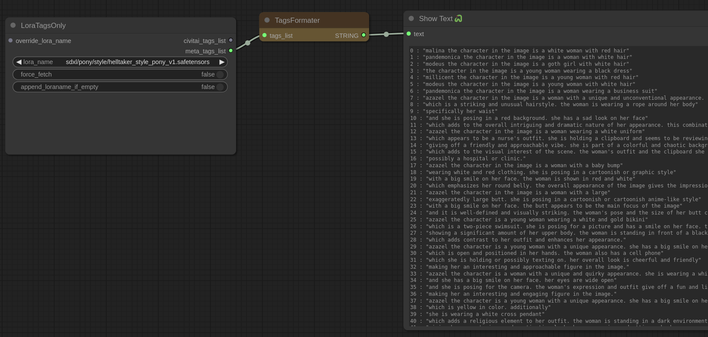Select next lora_name with right arrow

click(x=222, y=62)
